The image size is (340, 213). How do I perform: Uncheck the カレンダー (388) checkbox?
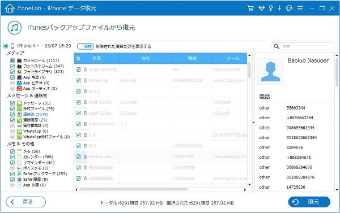click(x=12, y=157)
